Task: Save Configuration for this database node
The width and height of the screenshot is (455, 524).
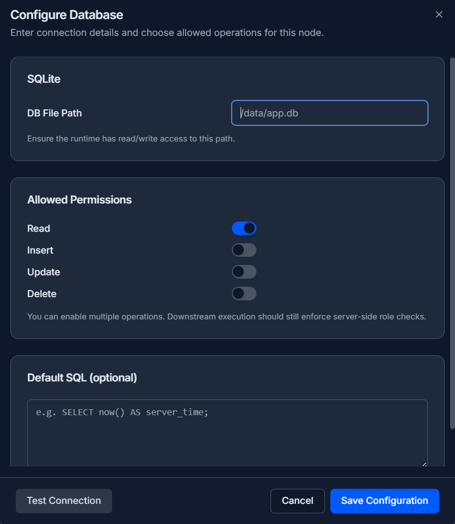Action: 384,501
